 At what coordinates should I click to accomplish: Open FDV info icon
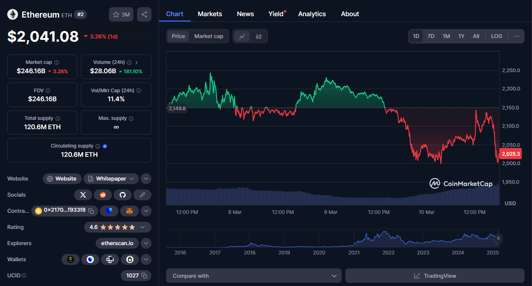[x=48, y=91]
